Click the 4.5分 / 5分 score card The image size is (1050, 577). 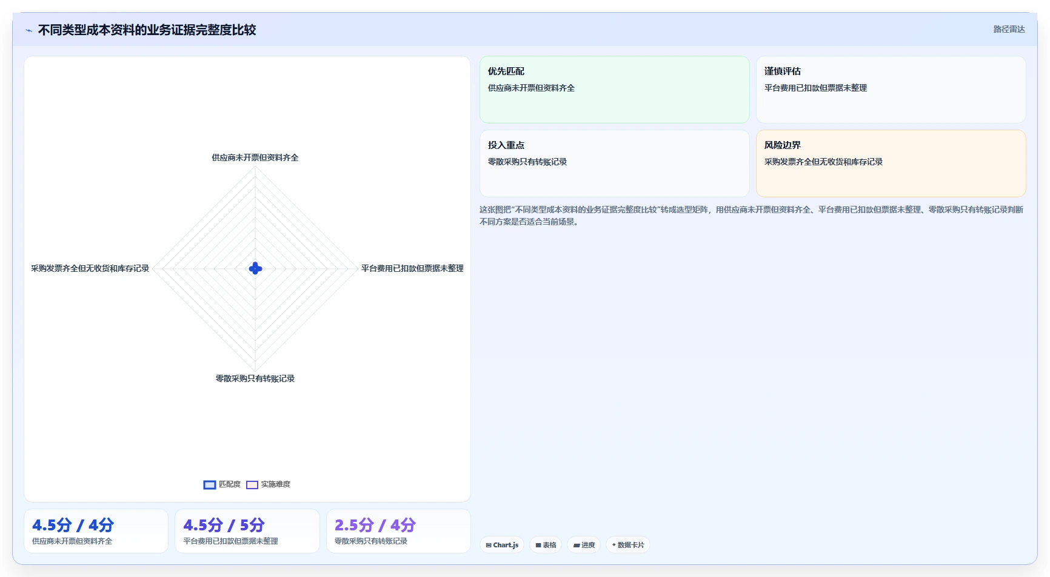tap(247, 531)
